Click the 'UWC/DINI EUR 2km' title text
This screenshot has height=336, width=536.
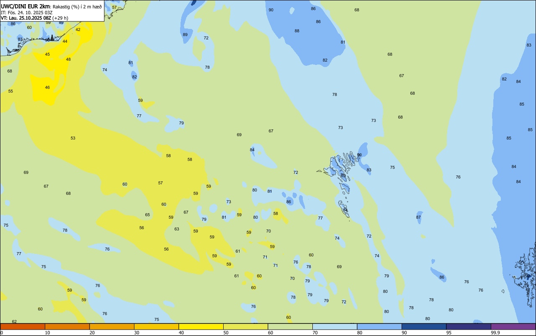(25, 6)
